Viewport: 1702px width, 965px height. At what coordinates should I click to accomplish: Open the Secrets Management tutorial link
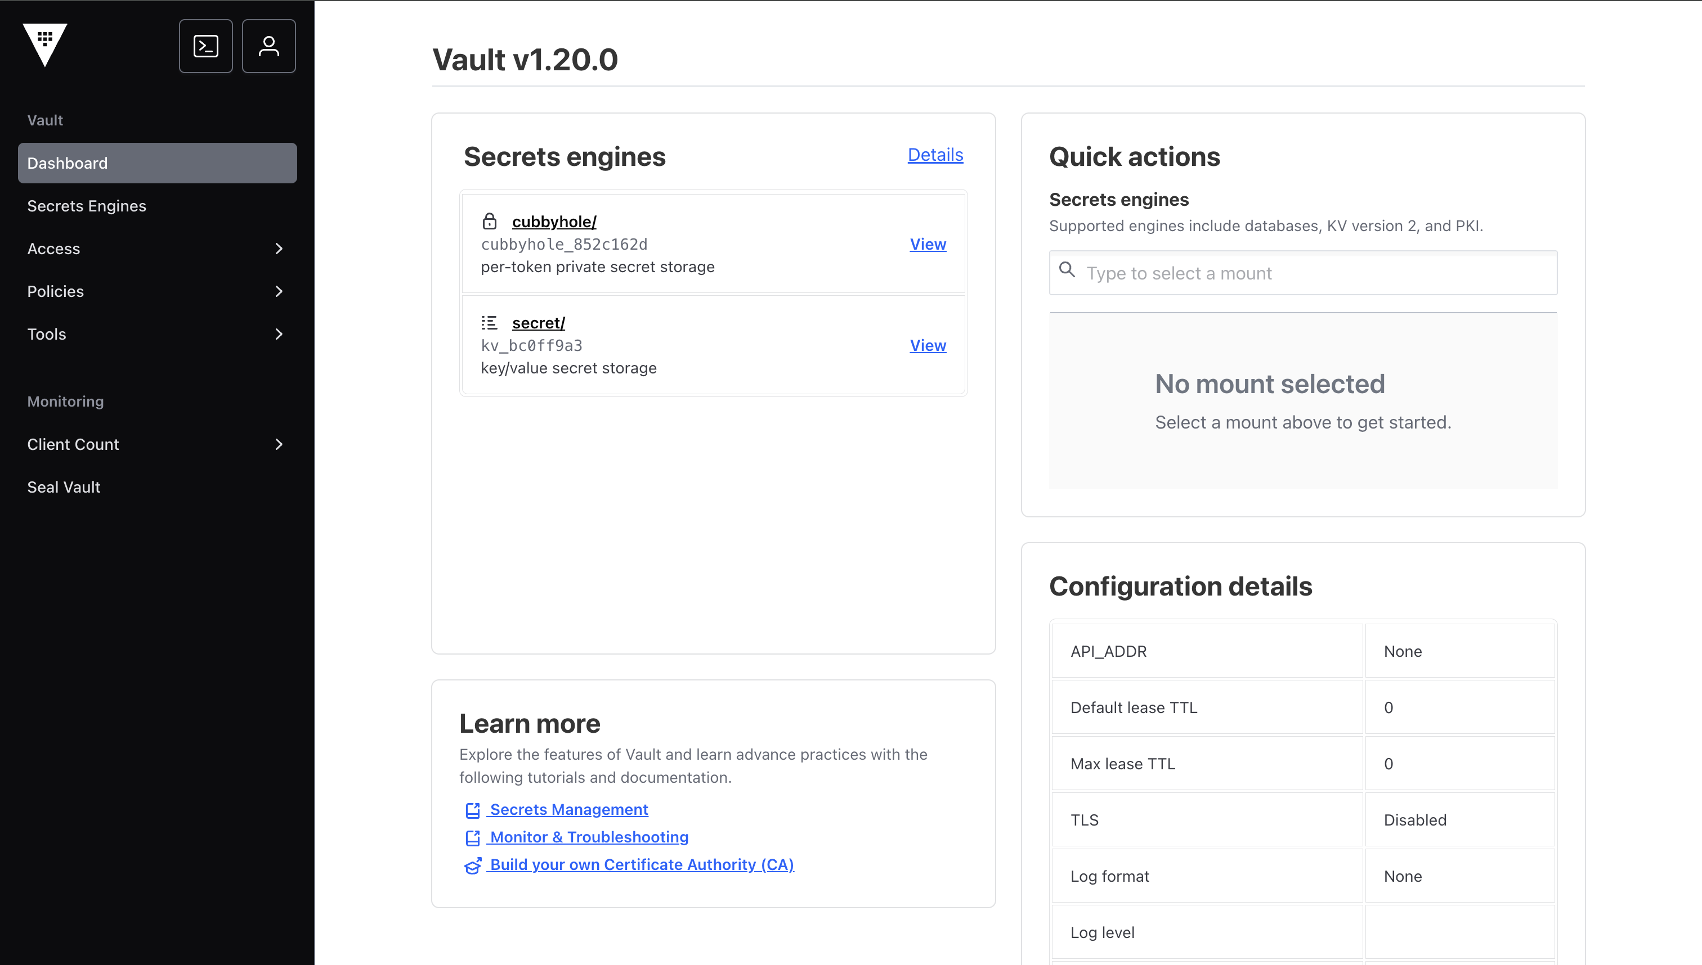pos(568,809)
